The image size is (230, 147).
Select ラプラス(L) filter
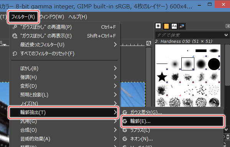pos(172,130)
